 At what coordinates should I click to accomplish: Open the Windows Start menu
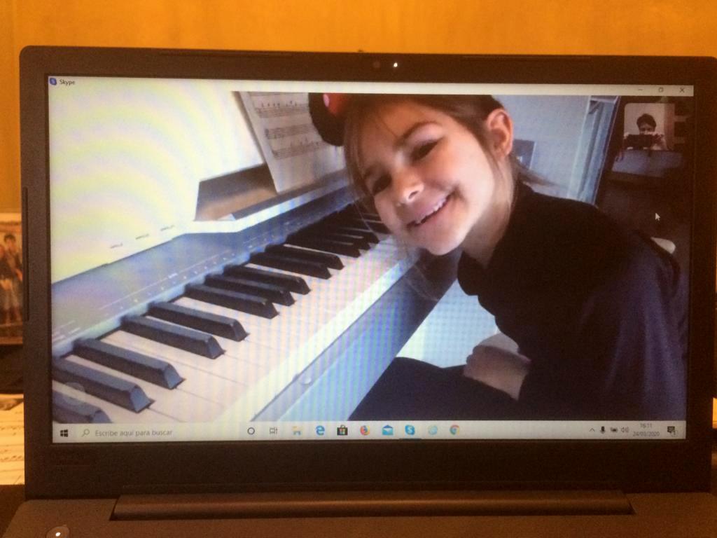(64, 433)
